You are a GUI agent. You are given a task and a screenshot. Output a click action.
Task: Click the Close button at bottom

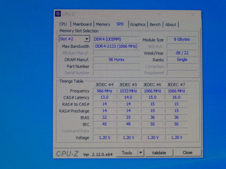pyautogui.click(x=188, y=152)
